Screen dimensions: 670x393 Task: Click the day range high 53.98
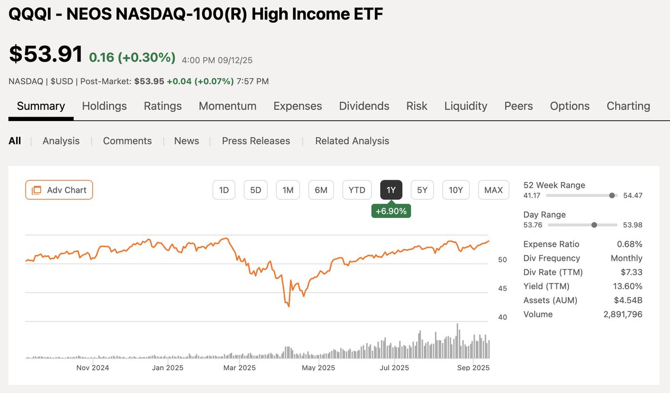click(x=632, y=225)
